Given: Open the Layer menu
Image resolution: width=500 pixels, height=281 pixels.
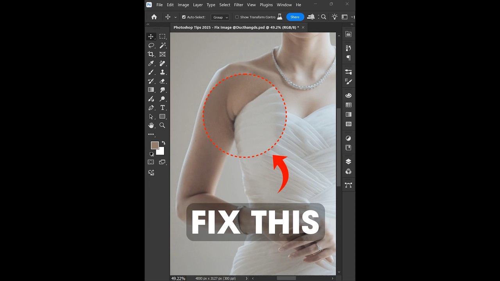Looking at the screenshot, I should point(198,5).
